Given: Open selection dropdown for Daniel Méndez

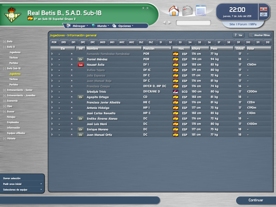Looking at the screenshot, I should pyautogui.click(x=72, y=59).
